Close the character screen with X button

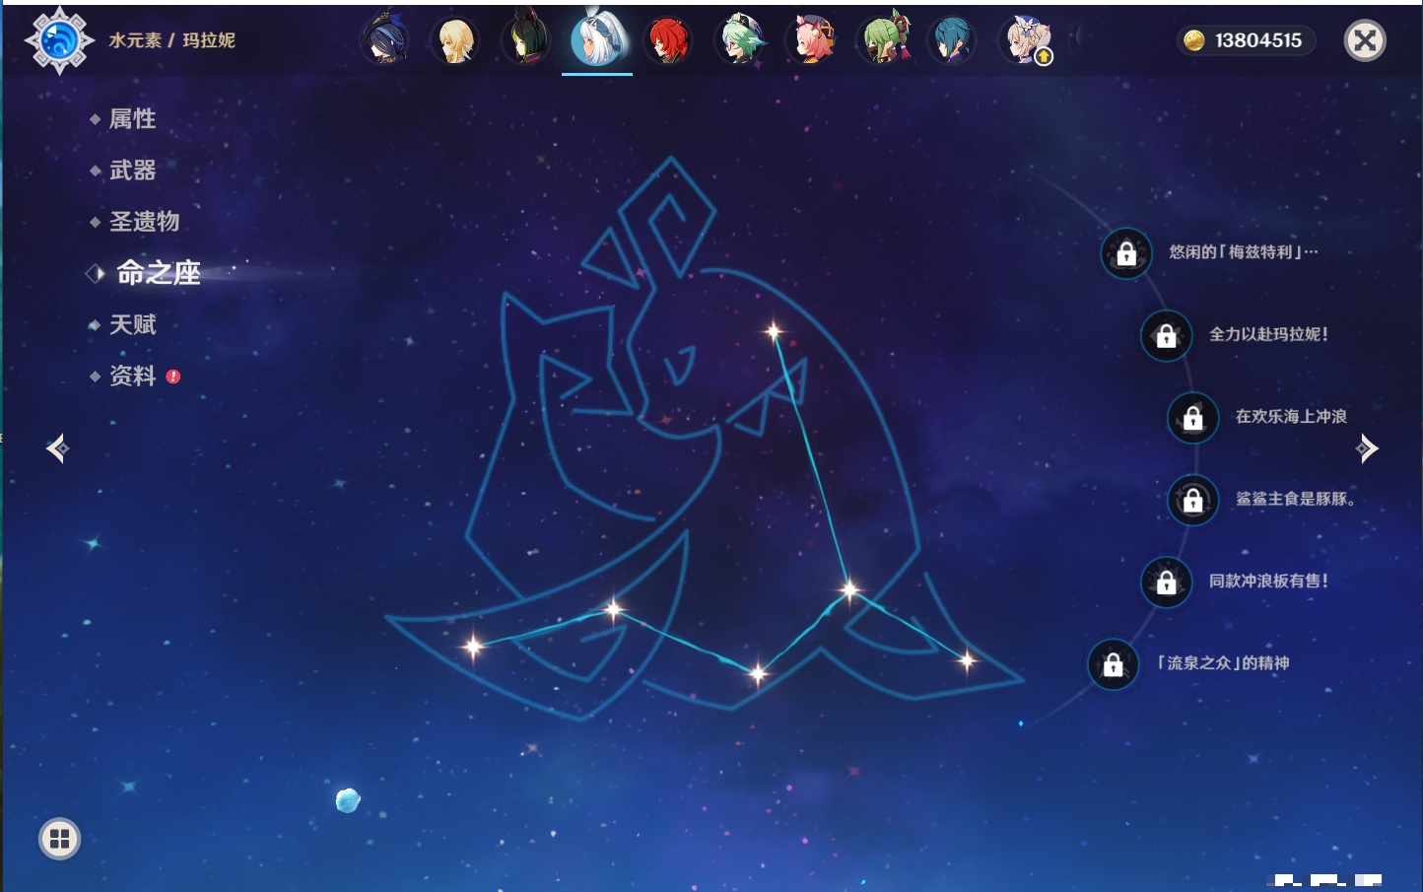point(1365,40)
